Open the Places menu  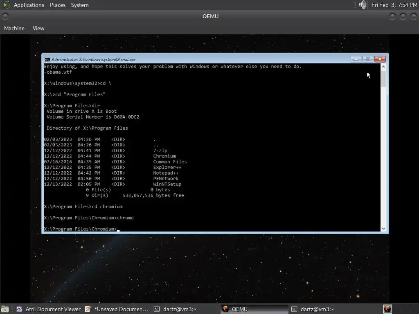pos(57,5)
